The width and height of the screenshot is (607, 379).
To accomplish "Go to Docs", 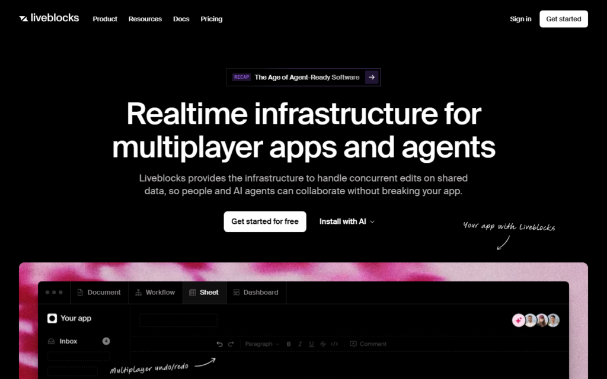I will pos(181,19).
